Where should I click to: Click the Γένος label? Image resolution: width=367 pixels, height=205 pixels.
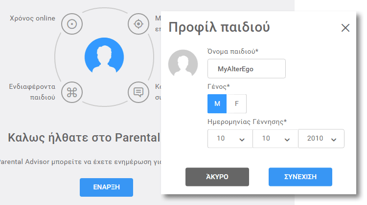(x=219, y=86)
